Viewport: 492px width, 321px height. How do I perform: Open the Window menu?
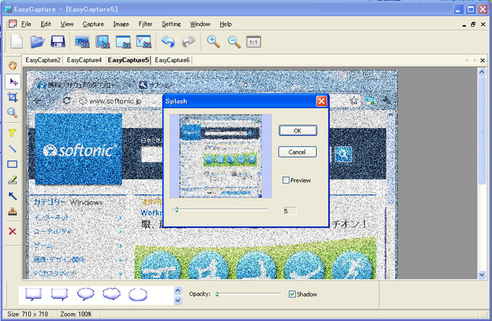tap(200, 24)
